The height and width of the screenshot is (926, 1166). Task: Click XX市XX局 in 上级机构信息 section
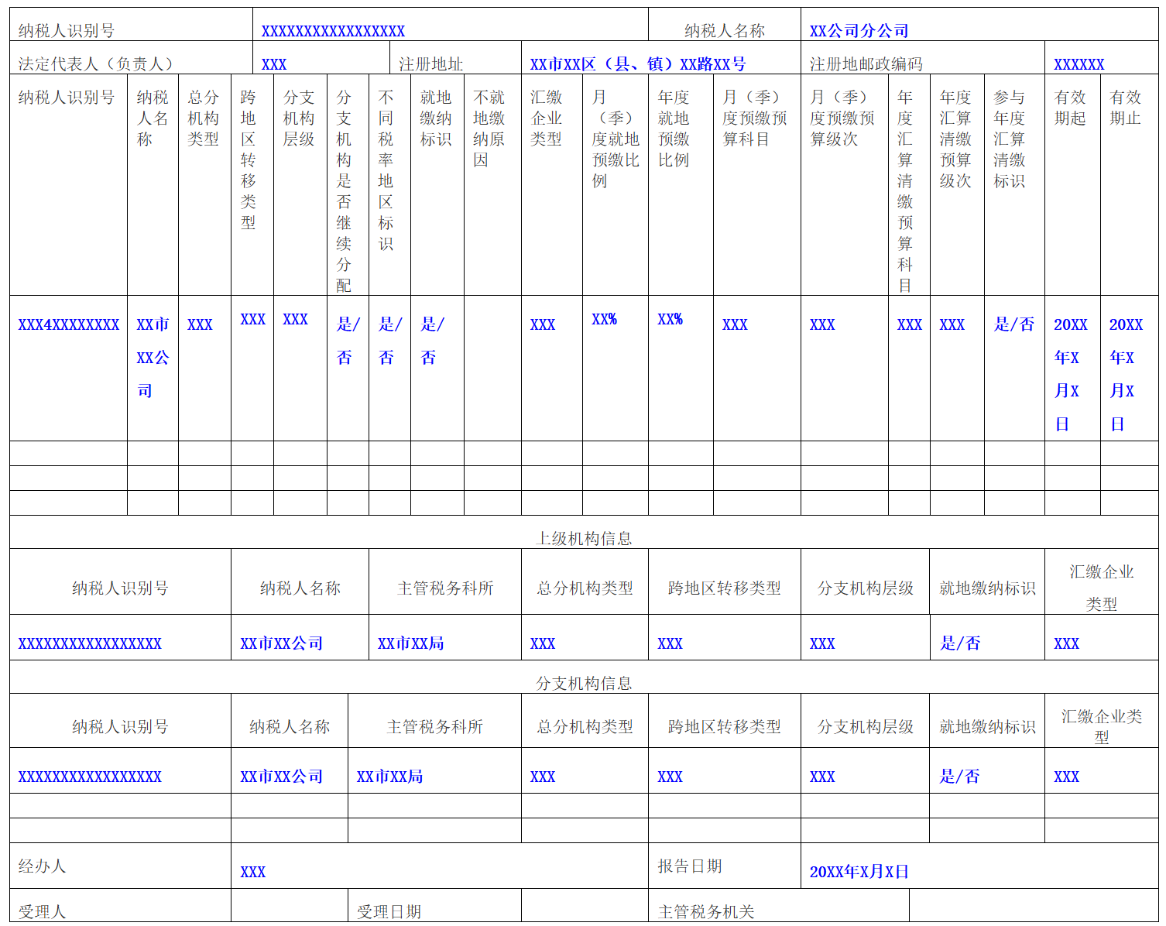coord(410,643)
